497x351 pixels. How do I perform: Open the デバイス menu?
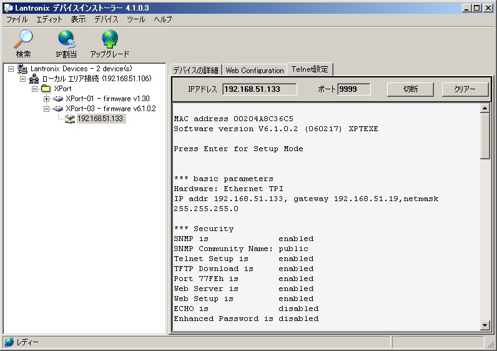(106, 19)
